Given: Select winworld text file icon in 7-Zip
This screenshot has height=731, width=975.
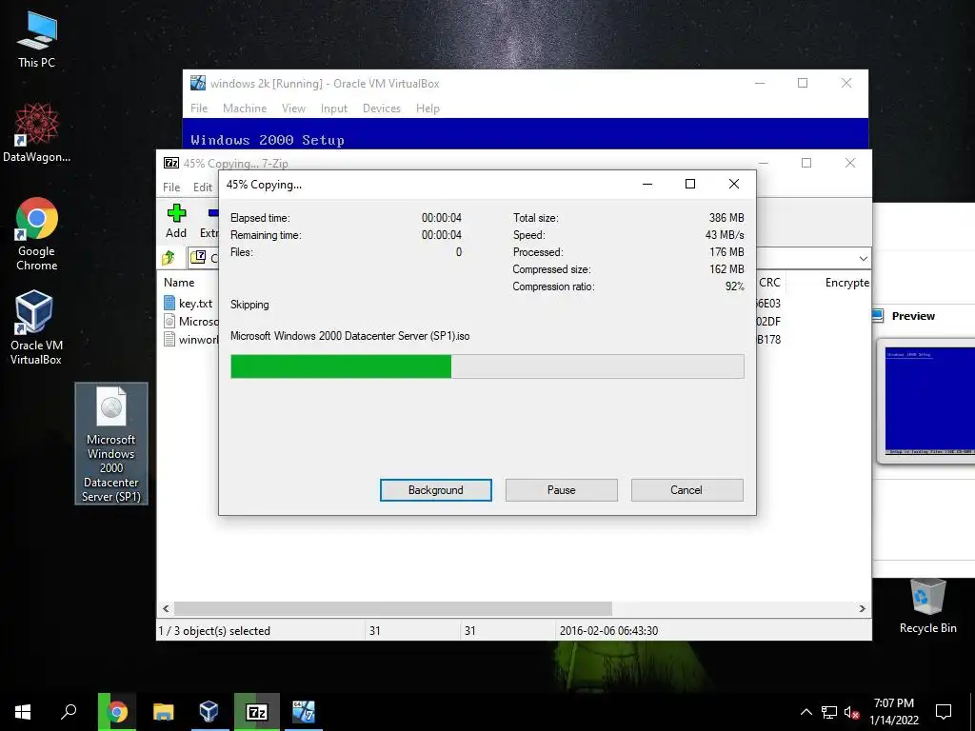Looking at the screenshot, I should (x=169, y=339).
